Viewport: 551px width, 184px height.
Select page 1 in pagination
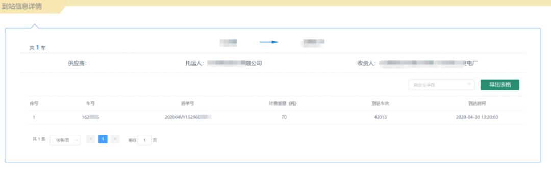pyautogui.click(x=103, y=139)
